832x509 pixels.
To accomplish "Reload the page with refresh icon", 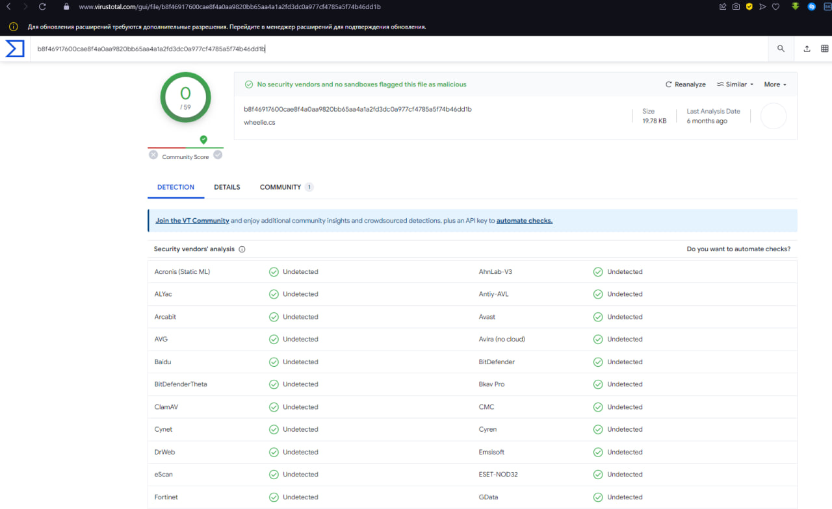I will pyautogui.click(x=42, y=6).
